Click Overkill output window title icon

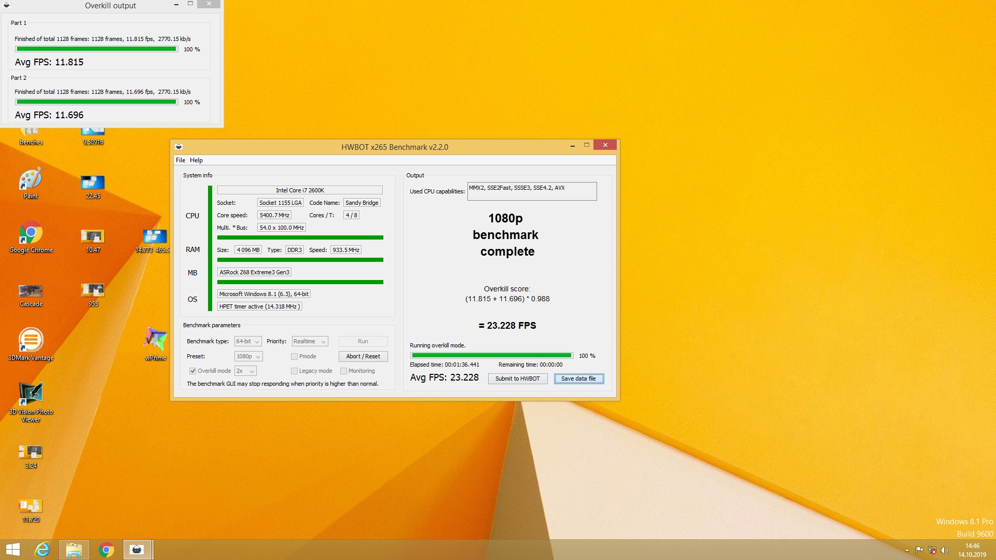[7, 5]
